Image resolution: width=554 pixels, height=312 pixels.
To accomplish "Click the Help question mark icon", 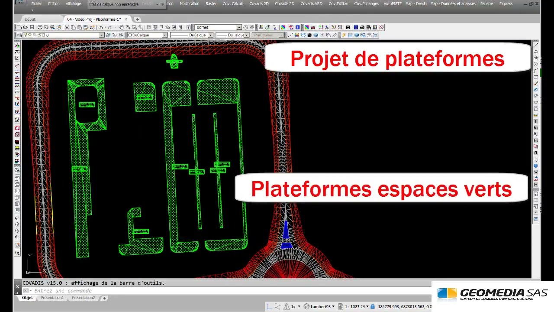I will coord(189,27).
